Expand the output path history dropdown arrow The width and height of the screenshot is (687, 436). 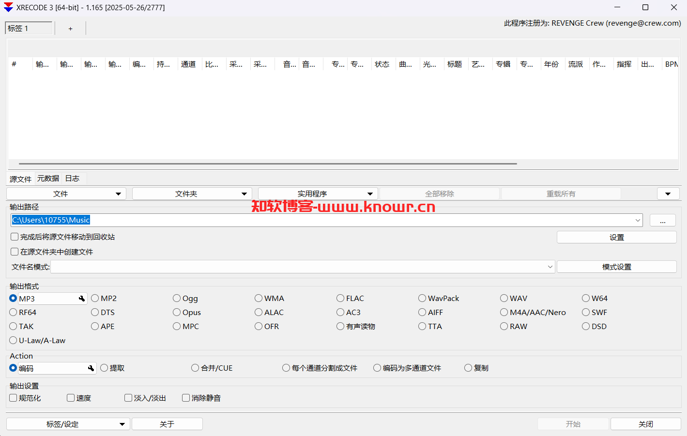[638, 221]
